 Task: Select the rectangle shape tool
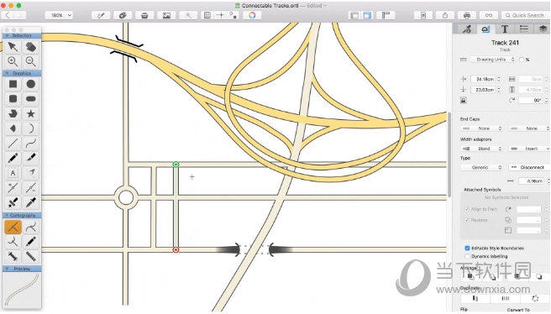[13, 84]
